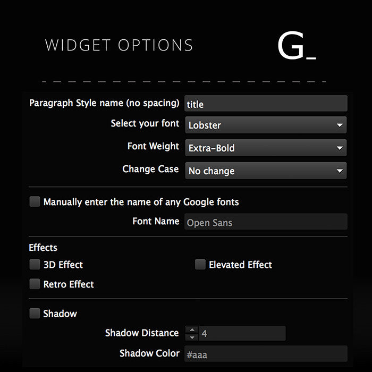Viewport: 372px width, 372px height.
Task: Open the No change case dropdown
Action: [x=266, y=171]
